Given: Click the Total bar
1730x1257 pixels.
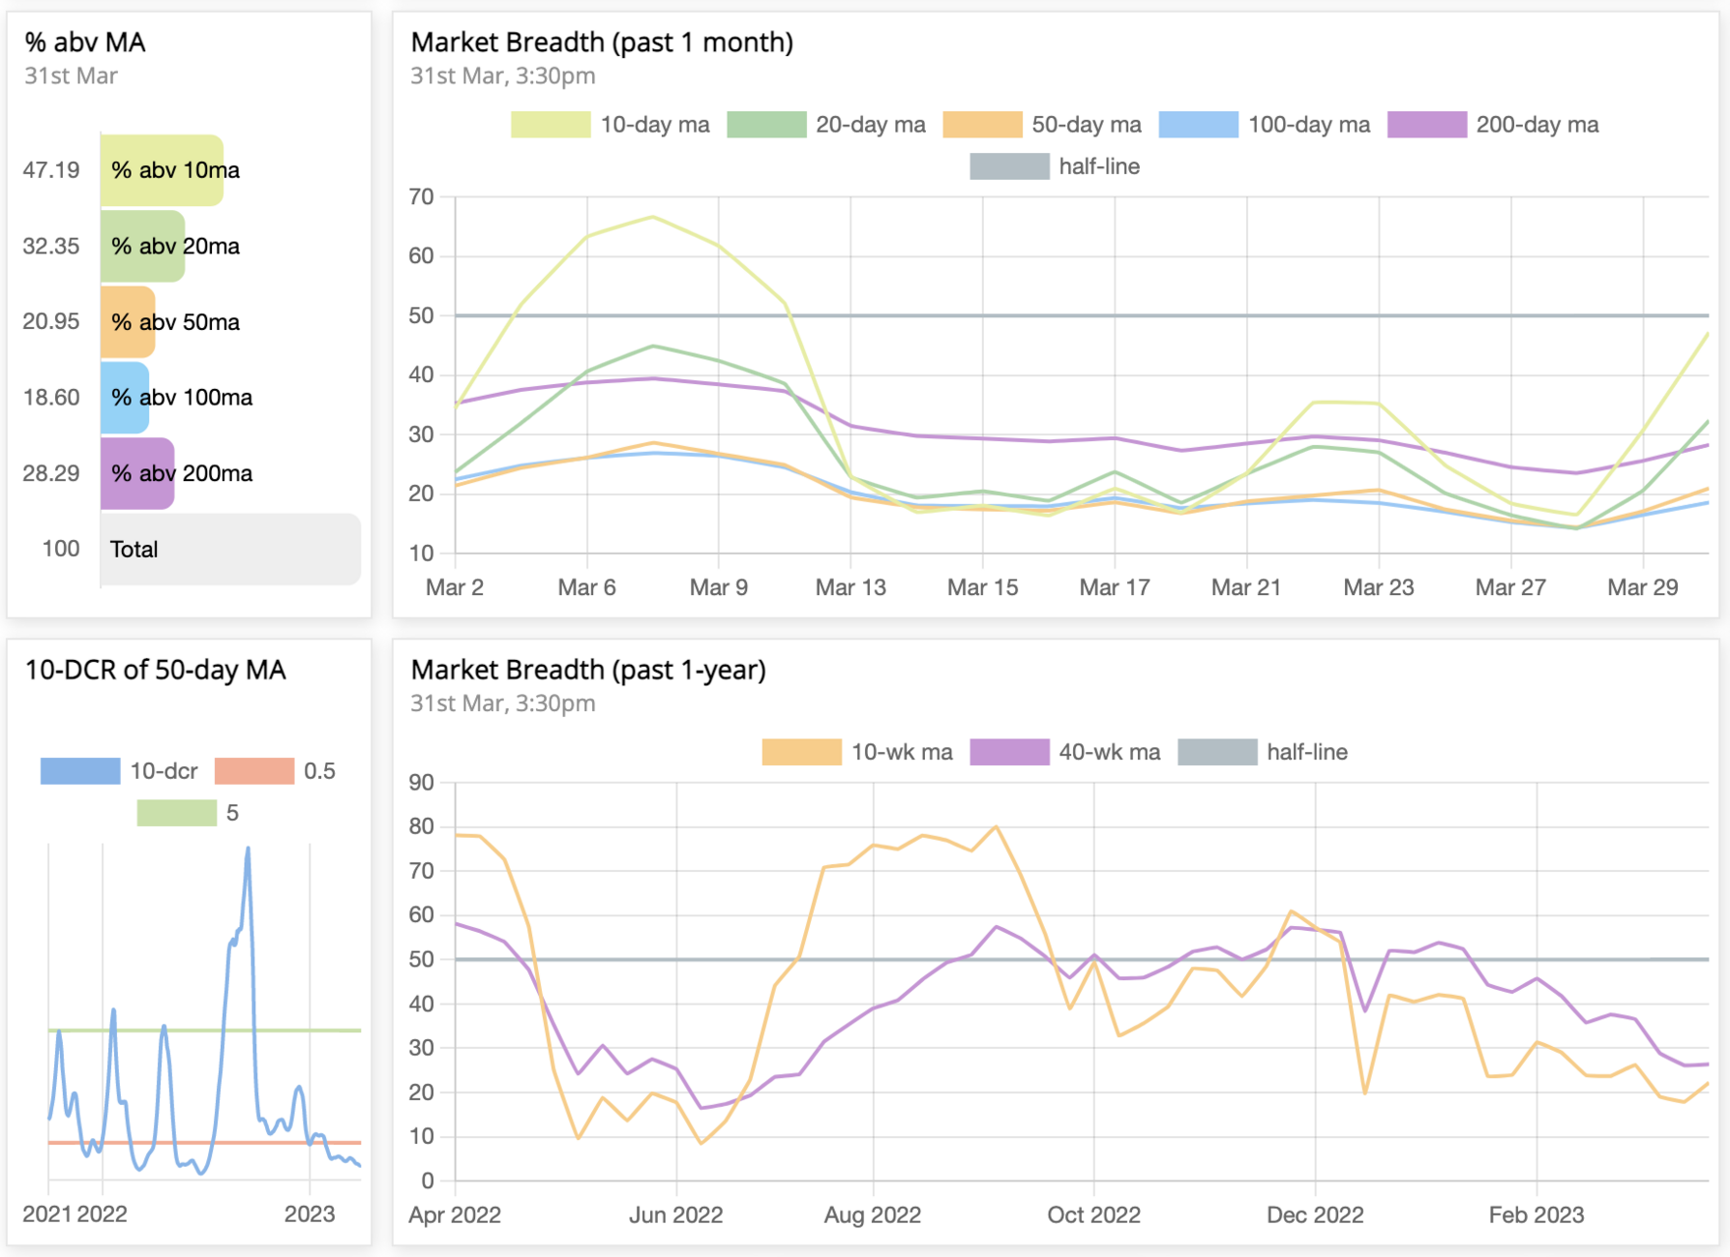Looking at the screenshot, I should click(x=231, y=549).
